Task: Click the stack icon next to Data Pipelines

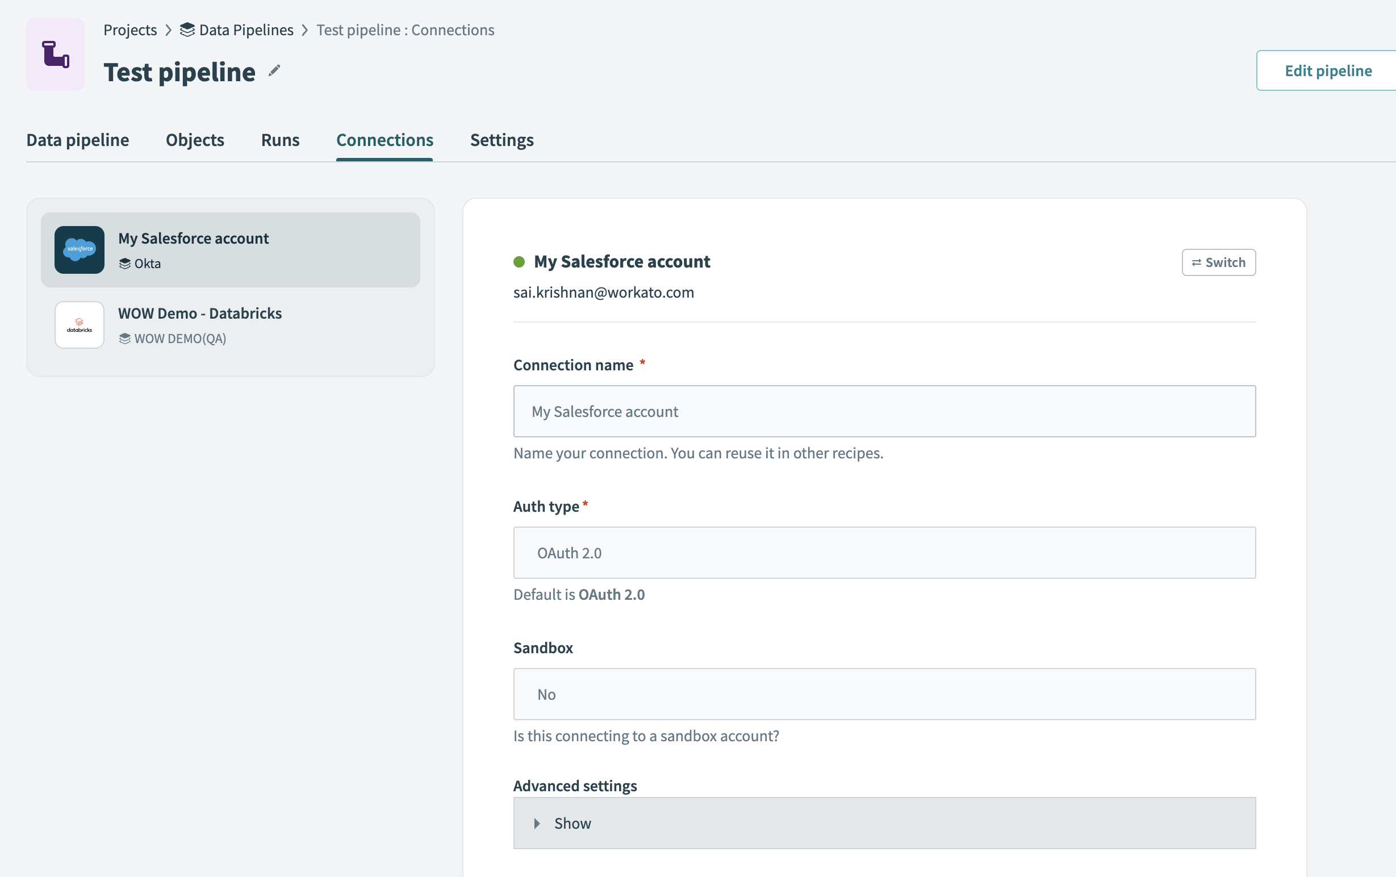Action: 187,30
